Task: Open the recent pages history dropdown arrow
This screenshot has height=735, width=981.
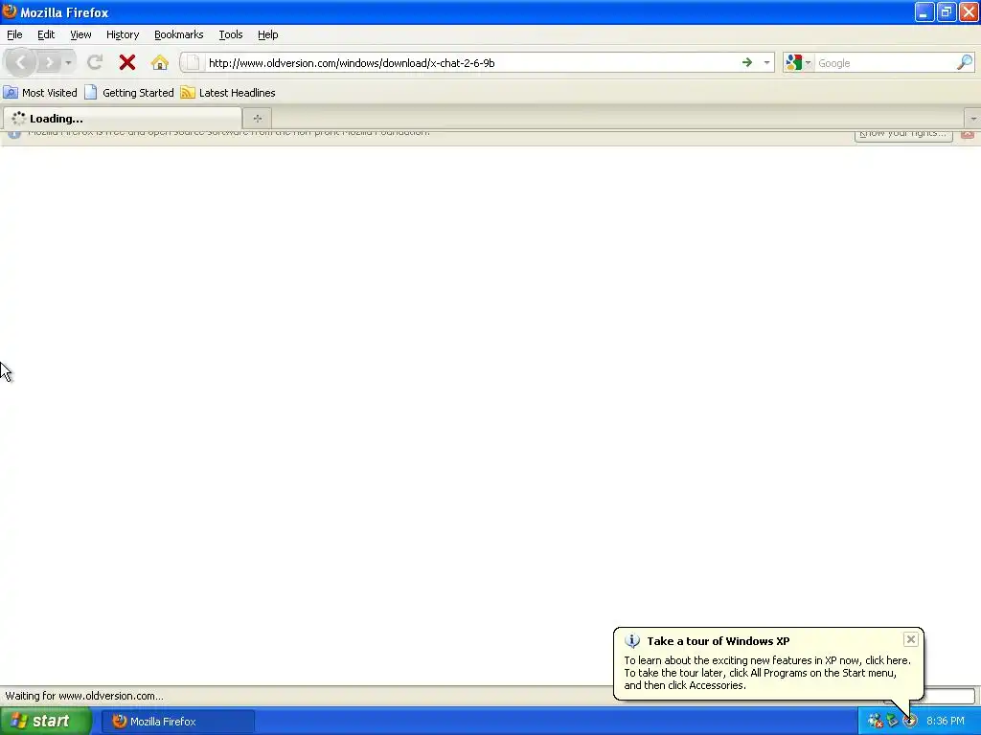Action: pyautogui.click(x=68, y=63)
